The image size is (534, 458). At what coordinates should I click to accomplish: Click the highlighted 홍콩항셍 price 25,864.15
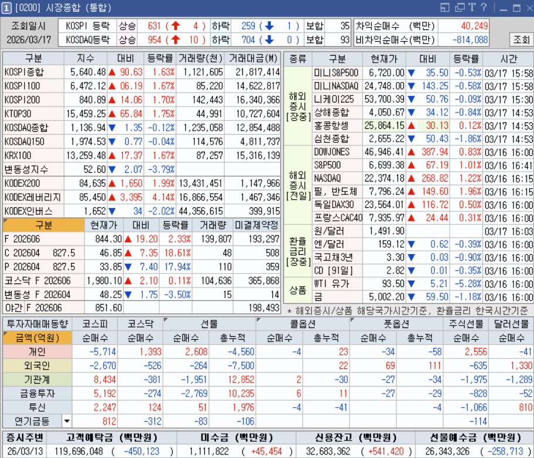(384, 125)
